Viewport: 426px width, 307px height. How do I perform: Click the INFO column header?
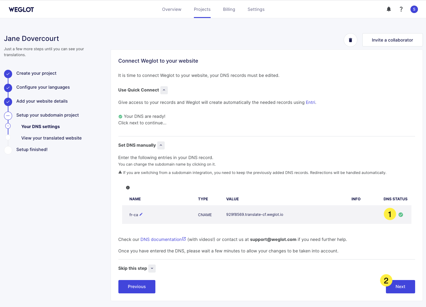[356, 199]
